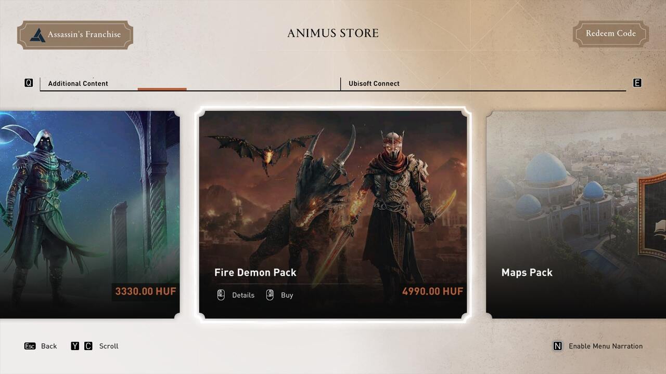Select the 3330.00 HUF pack card
Viewport: 666px width, 374px height.
click(89, 215)
